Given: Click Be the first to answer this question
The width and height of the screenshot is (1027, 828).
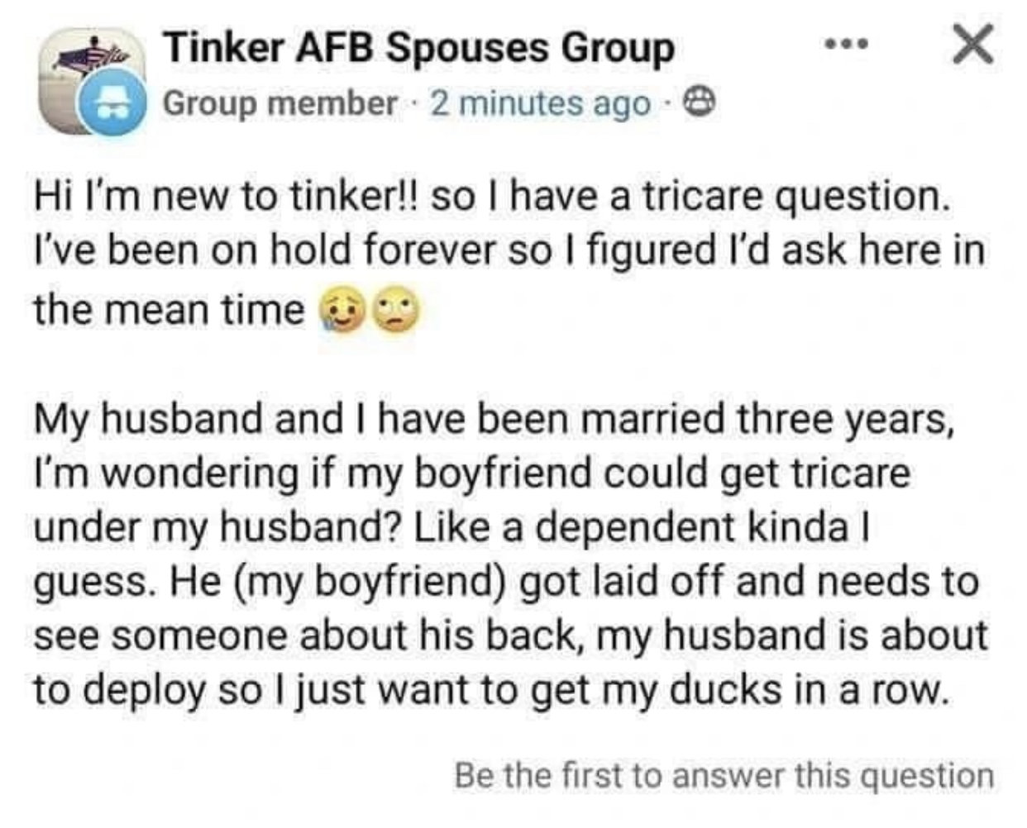Looking at the screenshot, I should coord(724,775).
